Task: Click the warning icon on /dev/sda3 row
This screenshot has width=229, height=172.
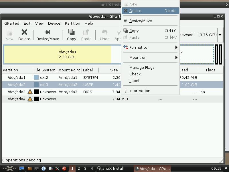Action: pyautogui.click(x=30, y=92)
